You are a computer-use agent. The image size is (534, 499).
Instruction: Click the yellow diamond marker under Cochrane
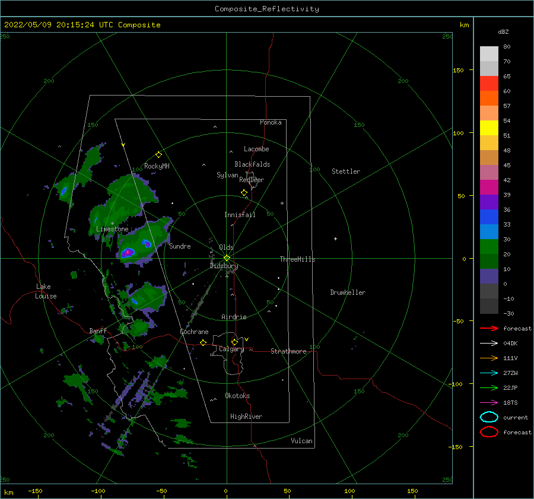point(203,342)
